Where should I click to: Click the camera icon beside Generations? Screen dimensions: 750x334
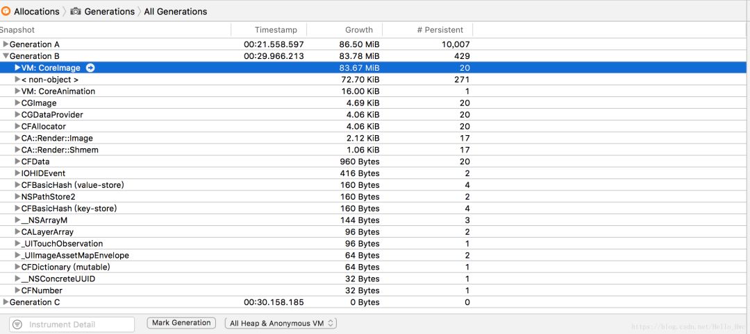coord(76,11)
